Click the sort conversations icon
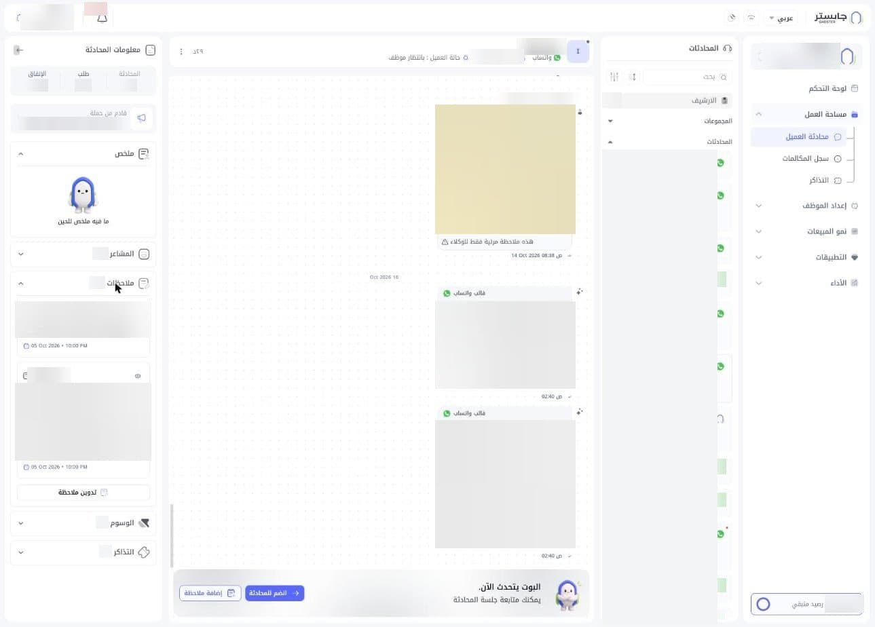The image size is (875, 627). coord(633,77)
